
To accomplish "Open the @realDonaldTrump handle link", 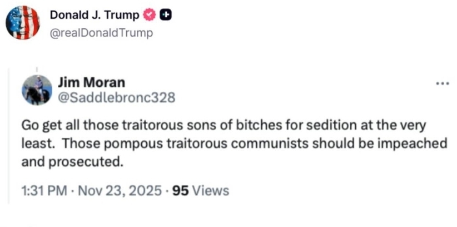I will (101, 33).
